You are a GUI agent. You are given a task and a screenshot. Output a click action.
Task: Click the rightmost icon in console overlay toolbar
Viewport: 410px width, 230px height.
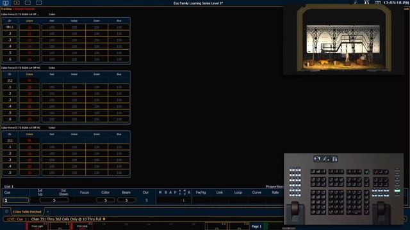334,159
